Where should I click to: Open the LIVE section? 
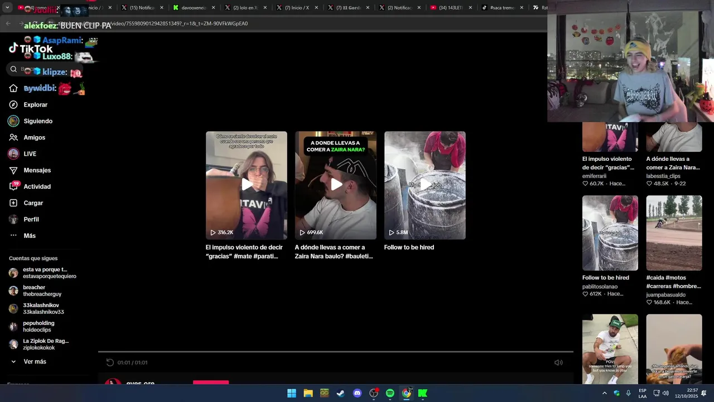click(30, 154)
